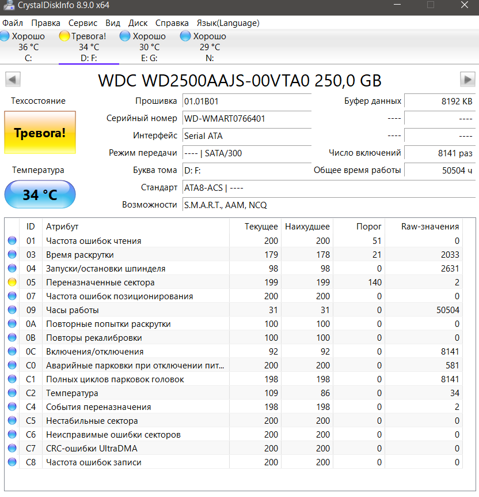479x497 pixels.
Task: Select the Неисправимые ошибки секторов row
Action: point(234,434)
